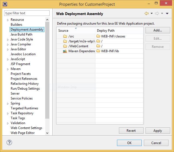Click the back navigation arrow icon

click(x=147, y=13)
